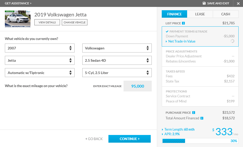Click the Save and Exit floppy disk icon
The width and height of the screenshot is (243, 147).
tap(204, 3)
